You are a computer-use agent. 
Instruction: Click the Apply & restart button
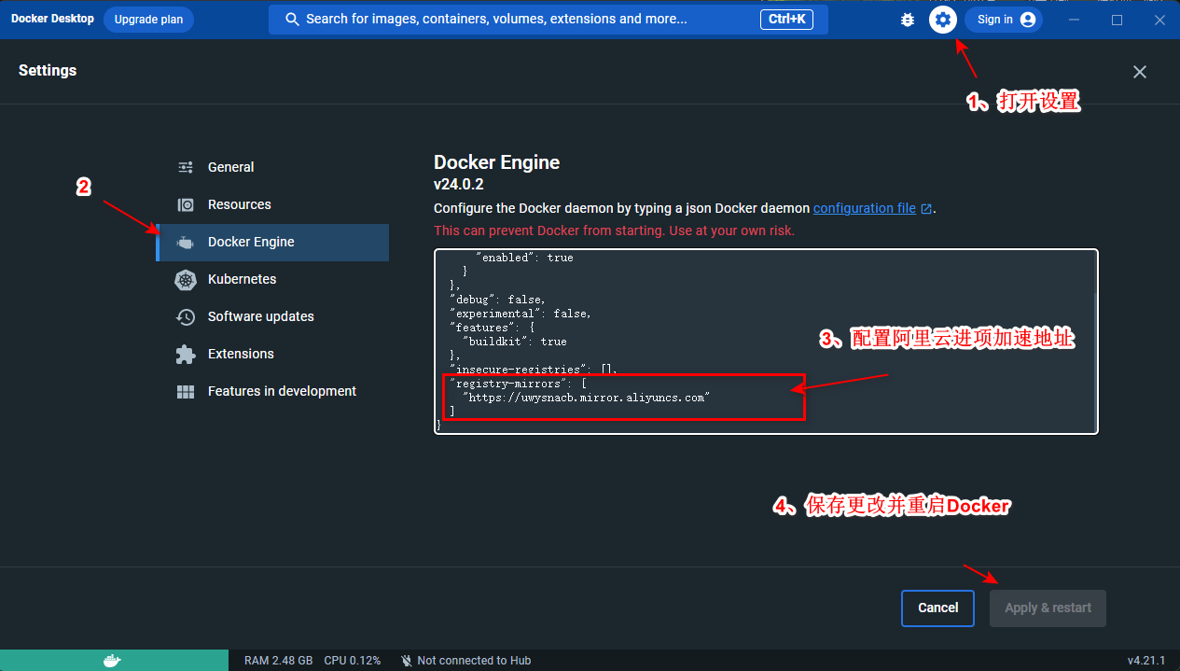click(1048, 608)
